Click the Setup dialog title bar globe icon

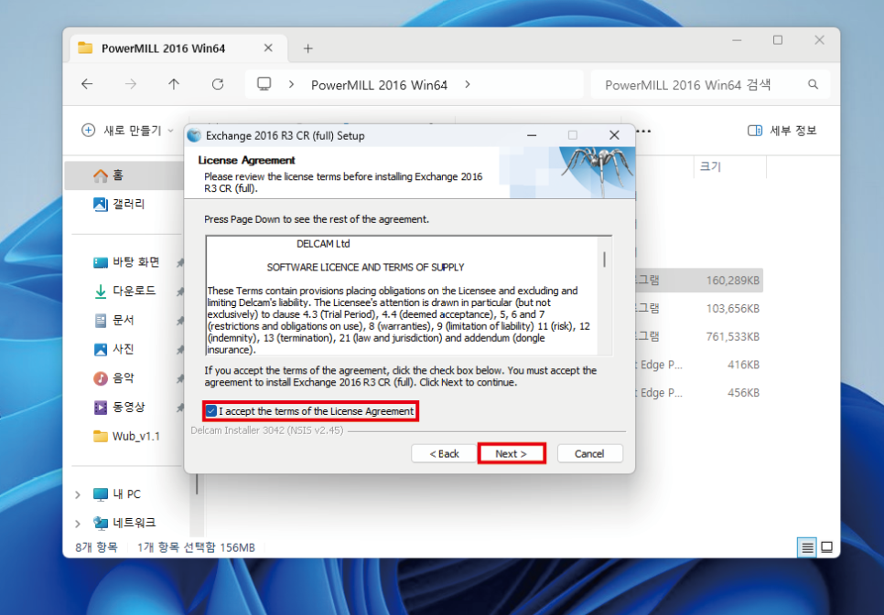pos(194,135)
